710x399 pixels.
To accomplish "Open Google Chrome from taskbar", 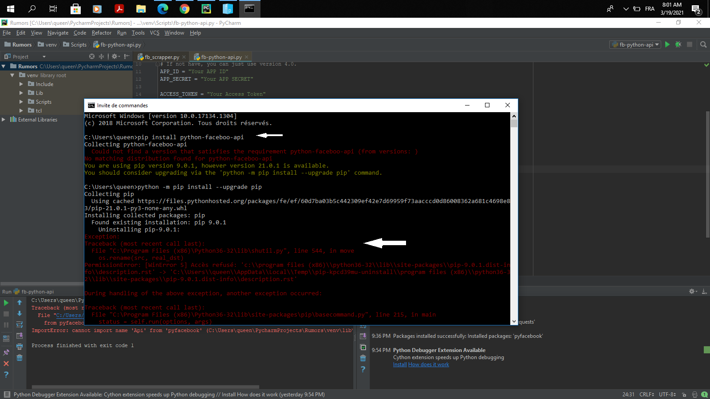I will point(185,9).
